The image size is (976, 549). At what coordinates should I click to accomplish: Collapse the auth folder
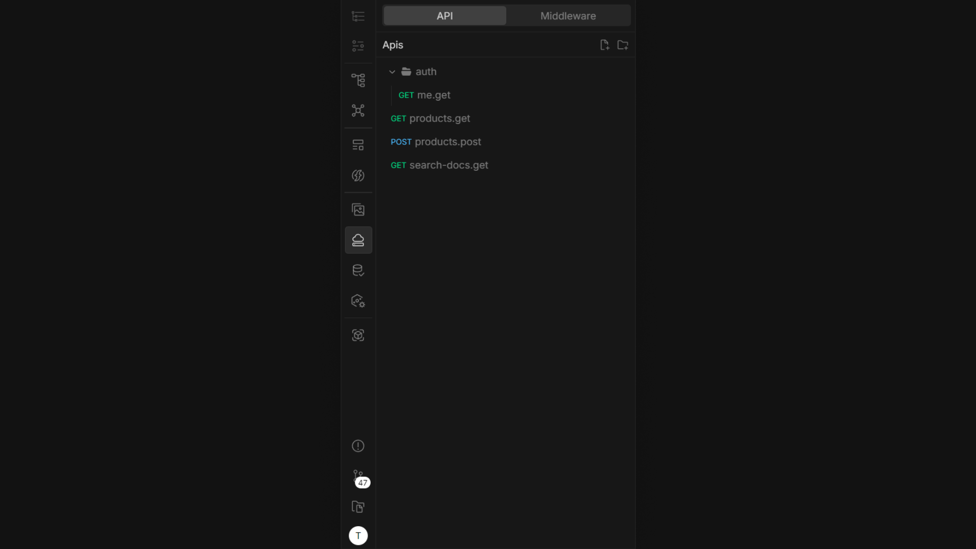coord(392,72)
